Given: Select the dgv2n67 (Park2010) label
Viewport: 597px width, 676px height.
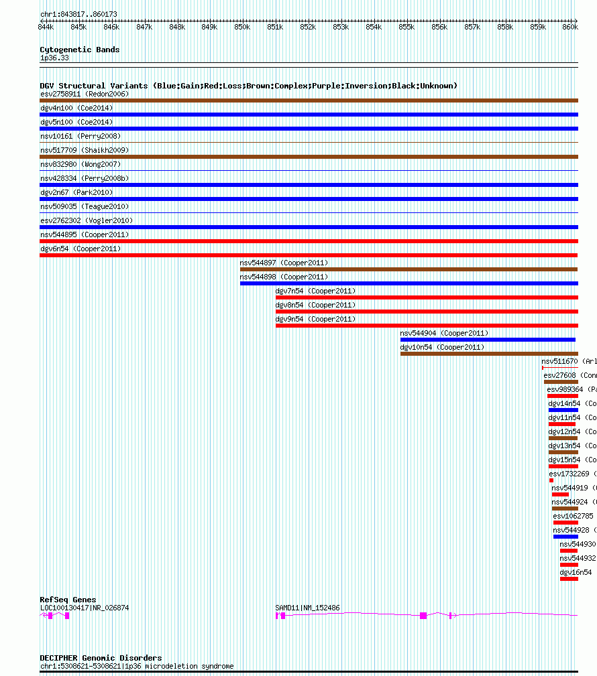Looking at the screenshot, I should [76, 192].
